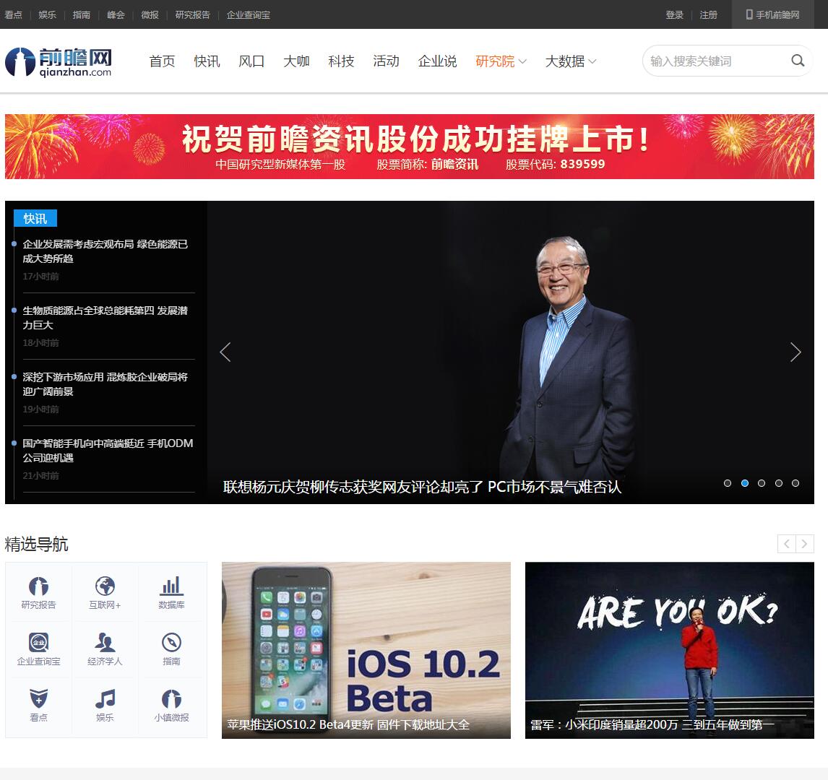Viewport: 828px width, 780px height.
Task: Click 看点 in the top bar
Action: (13, 14)
